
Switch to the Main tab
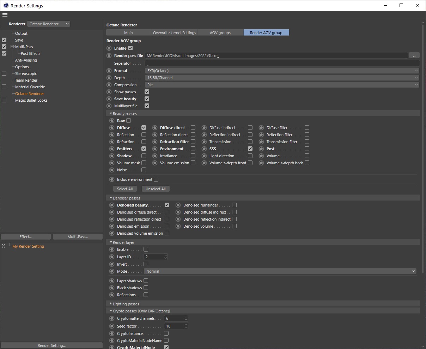coord(128,33)
